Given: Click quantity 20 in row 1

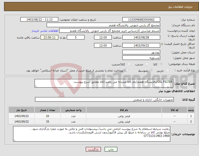Looking at the screenshot, I should pyautogui.click(x=47, y=116).
